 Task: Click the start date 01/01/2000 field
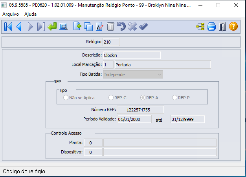(134, 119)
